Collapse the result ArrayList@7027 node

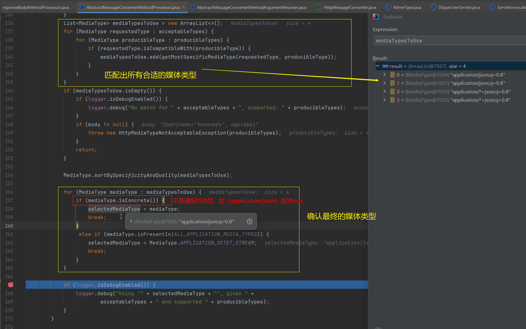point(378,66)
